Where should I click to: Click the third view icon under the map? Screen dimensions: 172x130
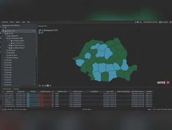(x=45, y=86)
